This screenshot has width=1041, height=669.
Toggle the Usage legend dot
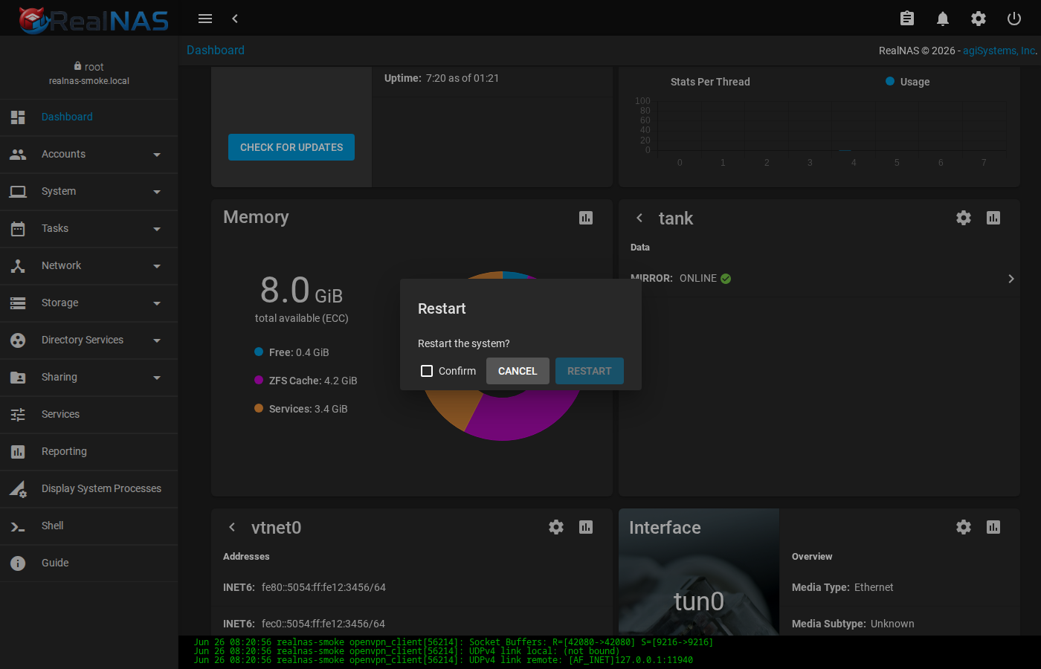tap(890, 82)
